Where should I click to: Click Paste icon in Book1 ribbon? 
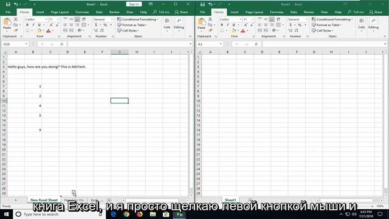(x=7, y=23)
